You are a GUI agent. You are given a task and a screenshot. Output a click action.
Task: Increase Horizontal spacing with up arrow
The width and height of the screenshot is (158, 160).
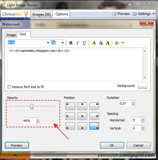143,119
